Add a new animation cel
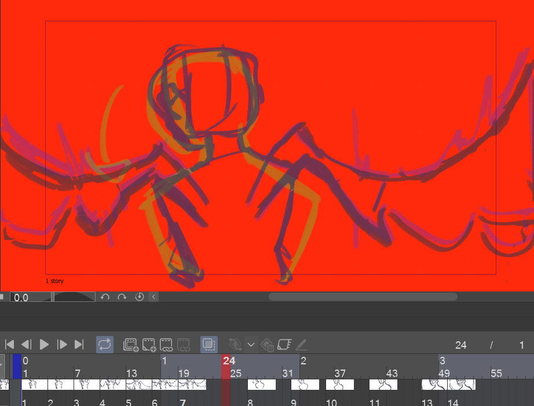 (x=149, y=345)
